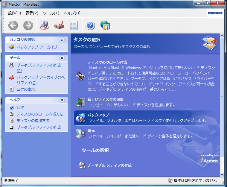Click ブータブル メディアの作成 under ツールの選択
Viewport: 227px width, 187px height.
coord(109,165)
